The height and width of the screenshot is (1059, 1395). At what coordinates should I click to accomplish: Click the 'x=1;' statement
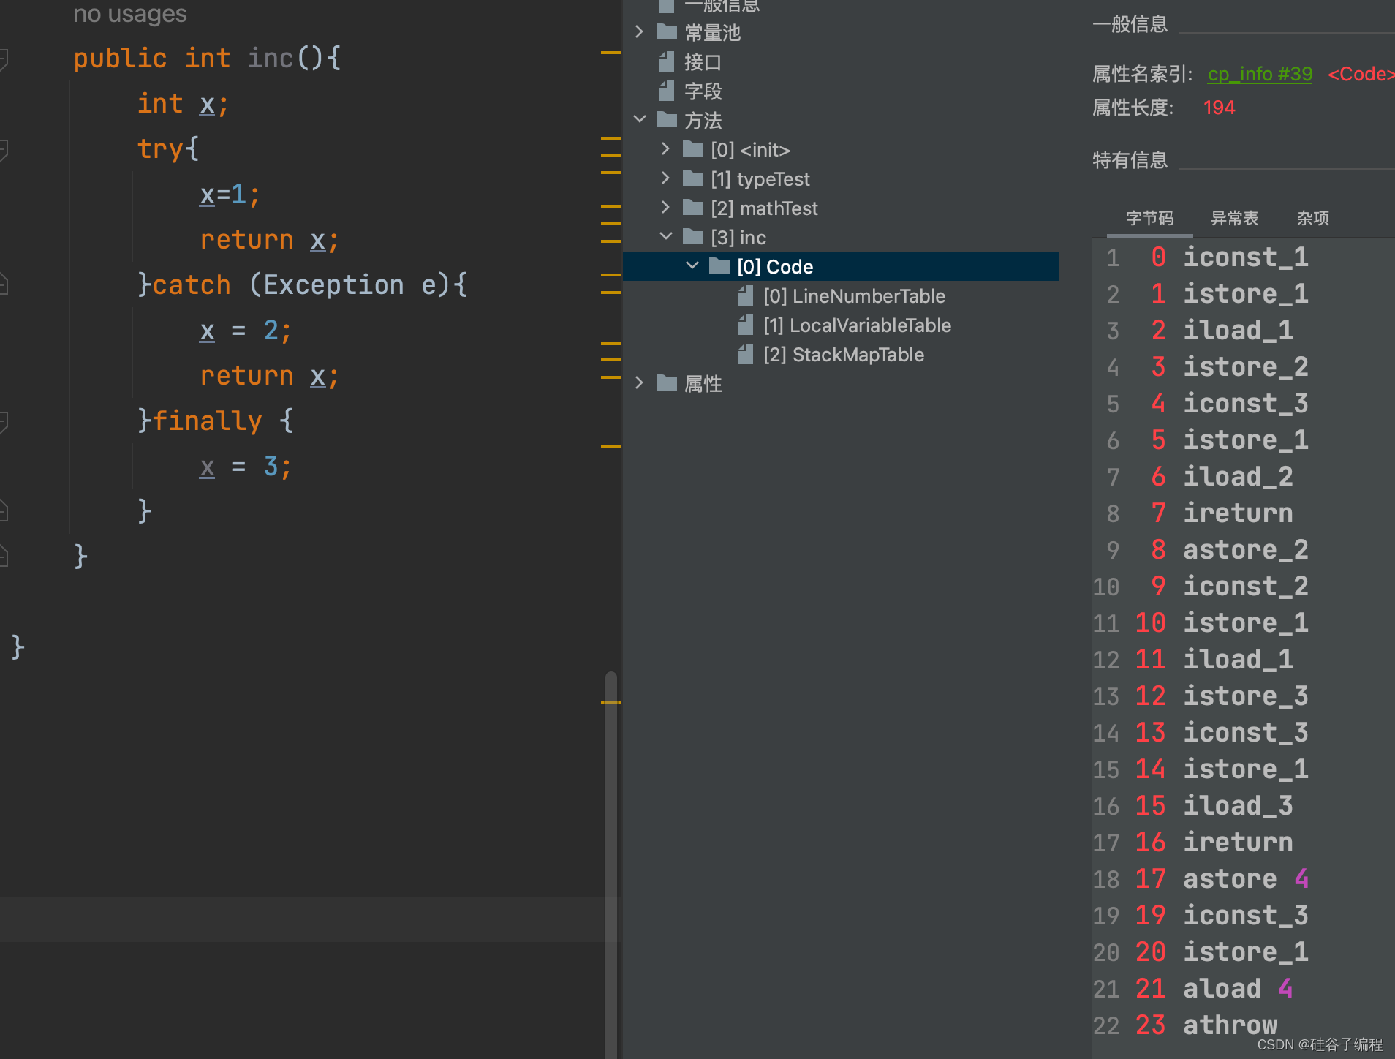click(230, 195)
